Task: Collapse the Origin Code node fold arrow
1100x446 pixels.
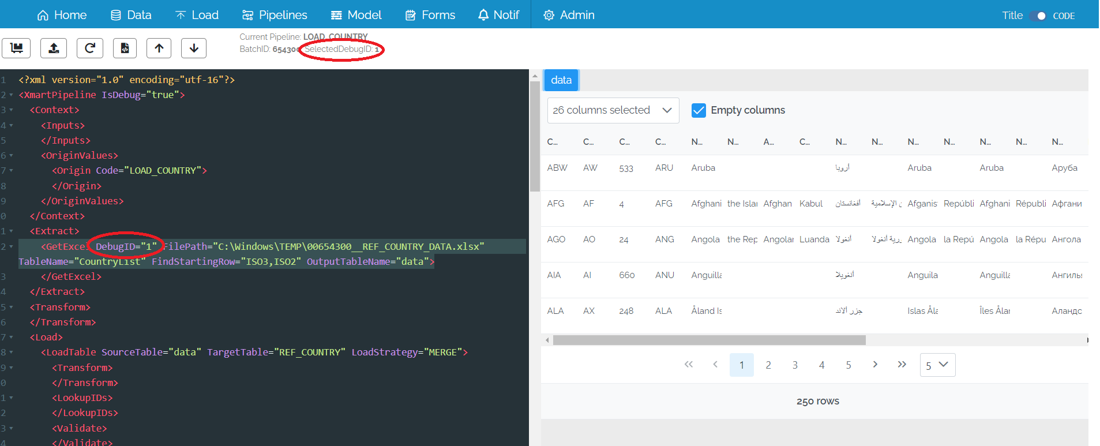Action: click(11, 170)
